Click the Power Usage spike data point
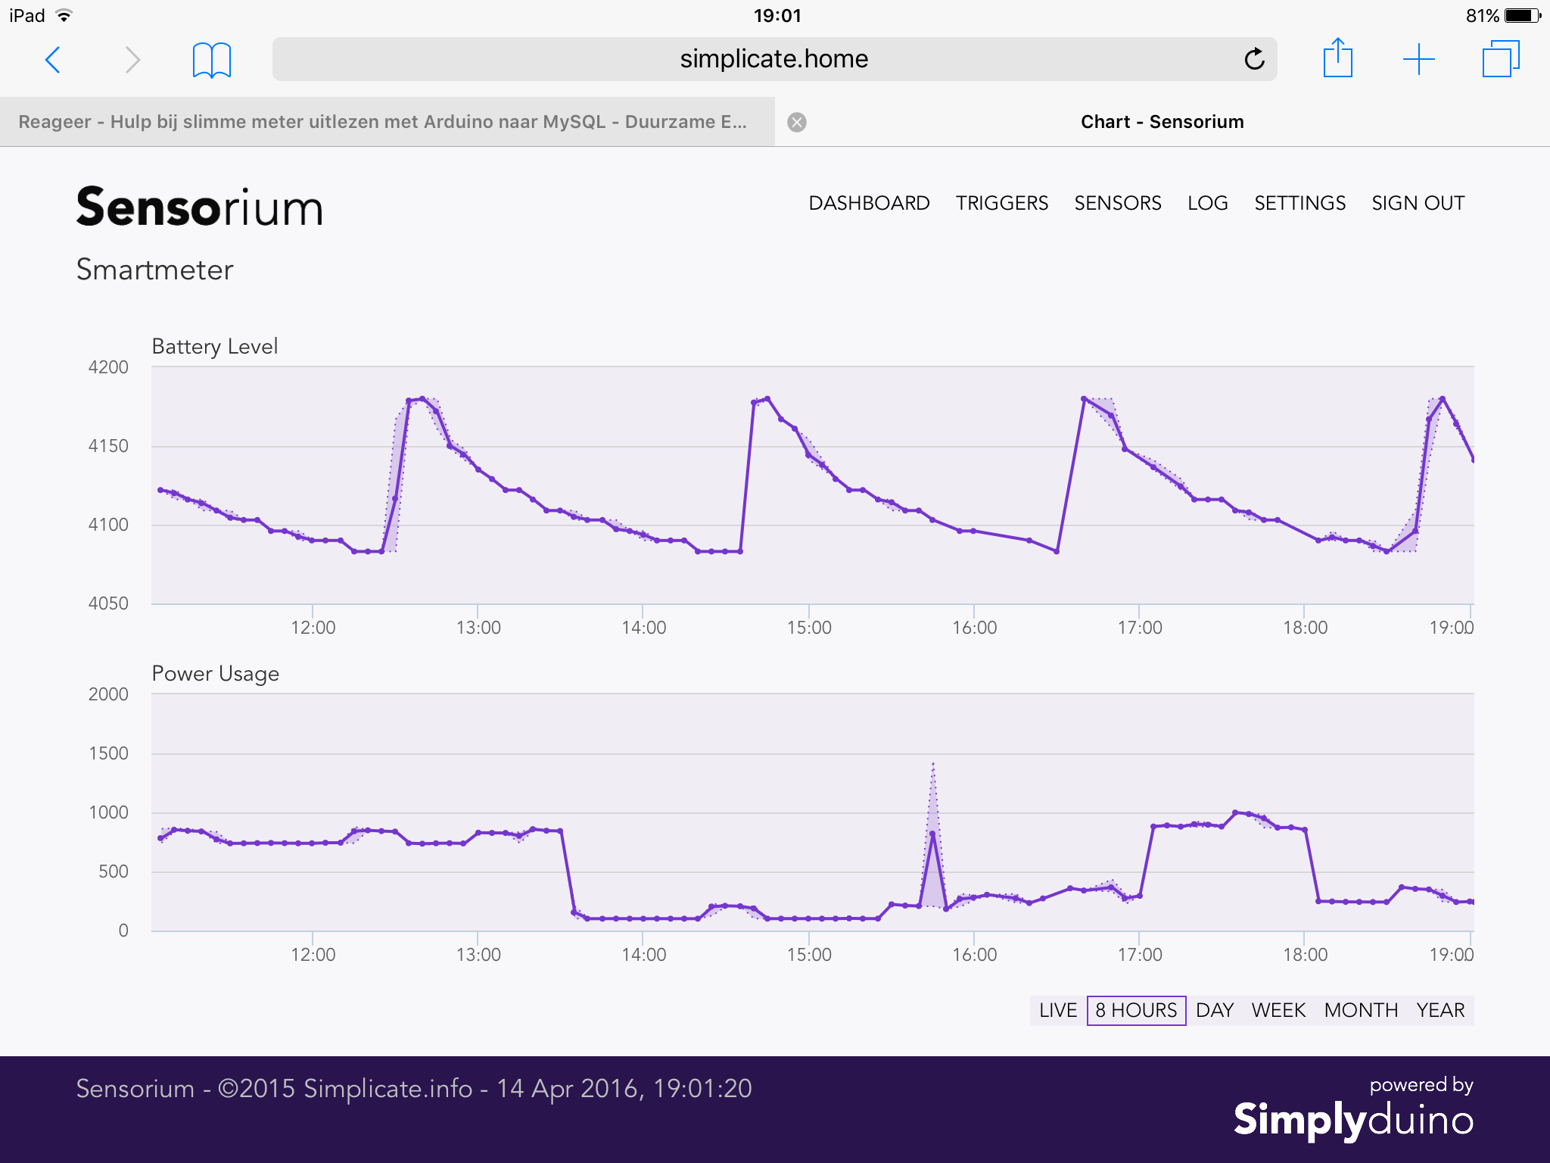The height and width of the screenshot is (1163, 1550). click(932, 834)
